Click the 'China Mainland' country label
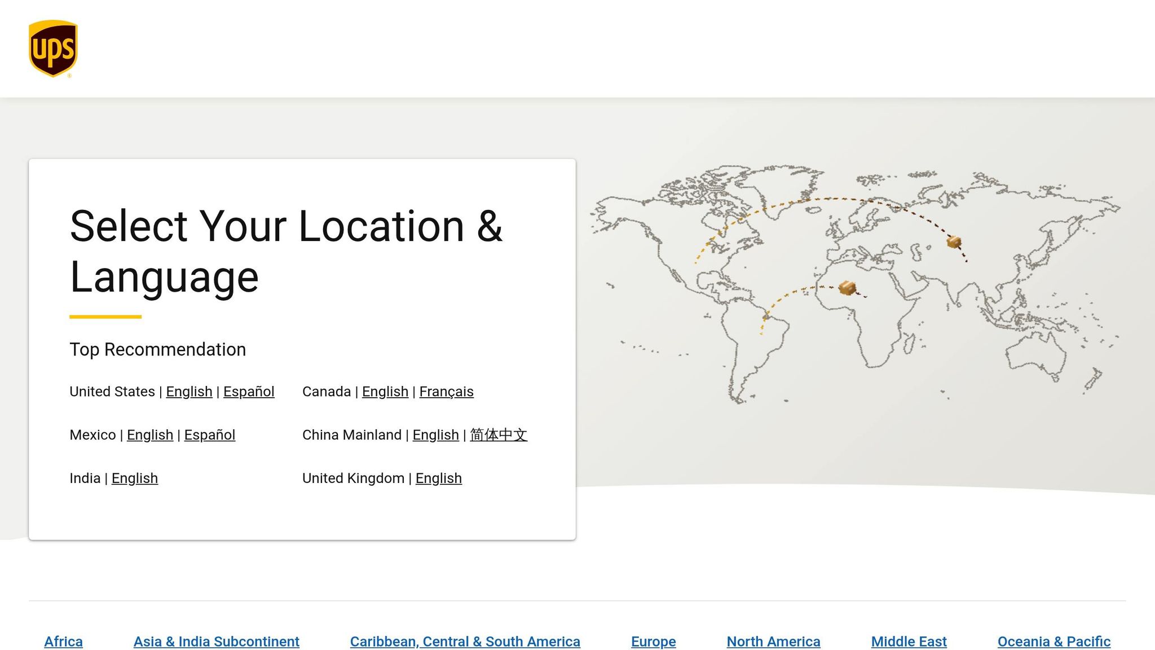The image size is (1155, 650). 352,435
